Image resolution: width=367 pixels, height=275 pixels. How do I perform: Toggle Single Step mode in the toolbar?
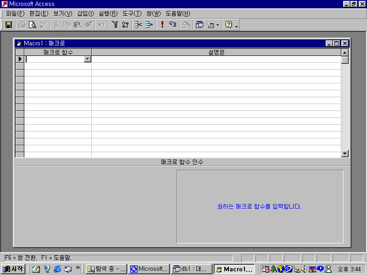[x=172, y=25]
